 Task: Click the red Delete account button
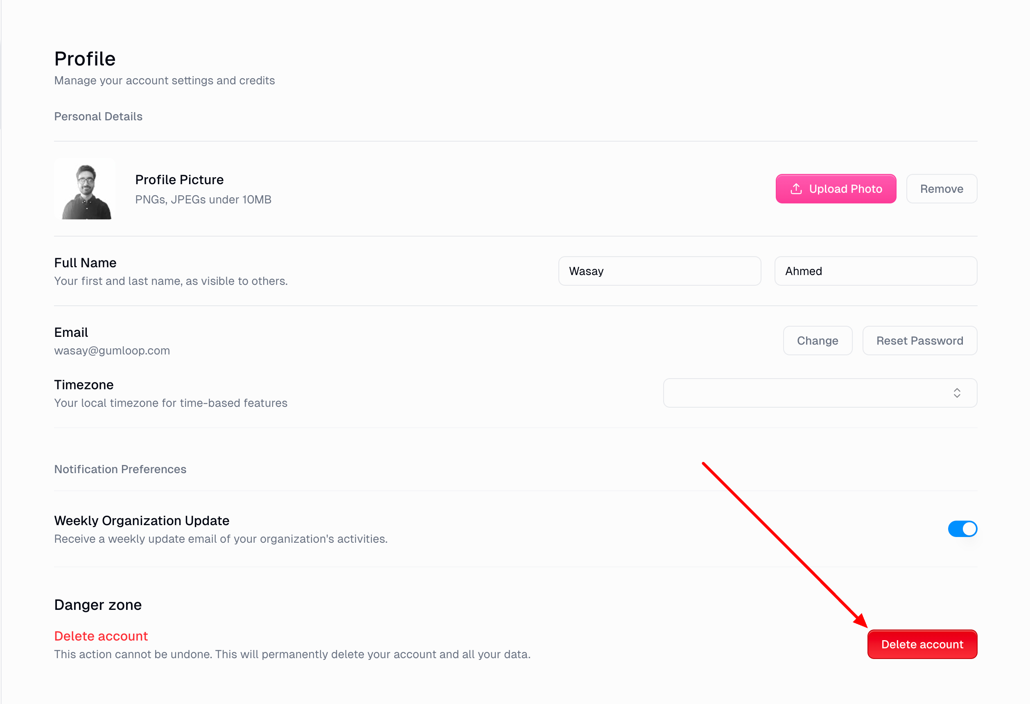922,644
